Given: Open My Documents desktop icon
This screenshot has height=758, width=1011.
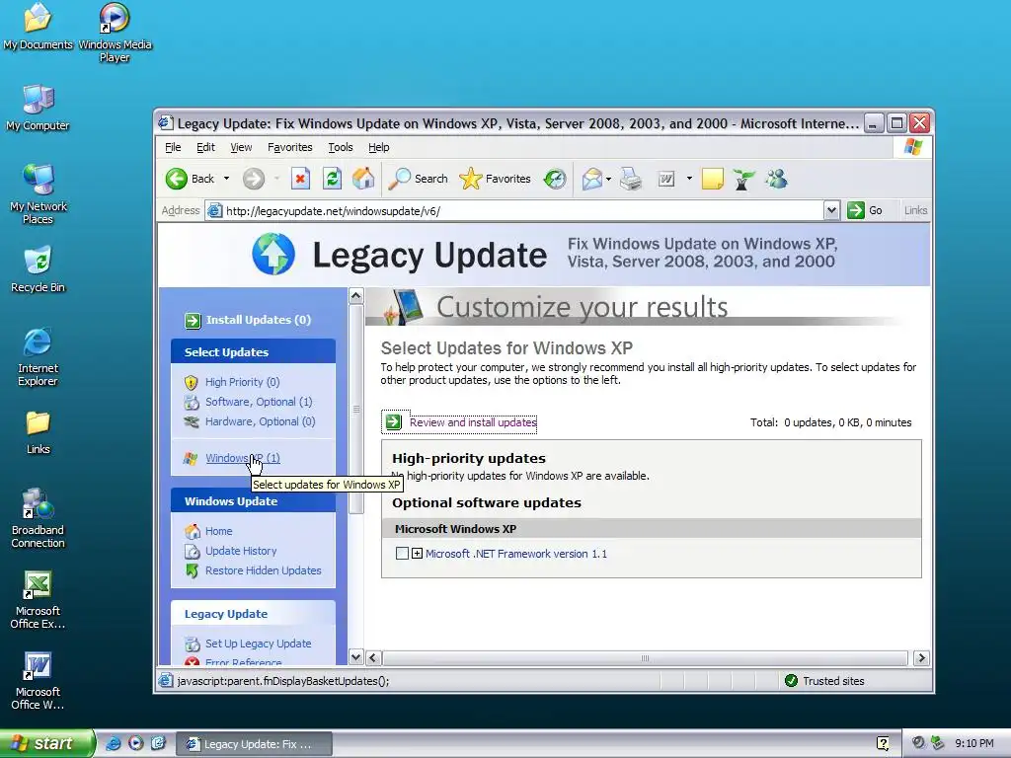Looking at the screenshot, I should pos(38,27).
